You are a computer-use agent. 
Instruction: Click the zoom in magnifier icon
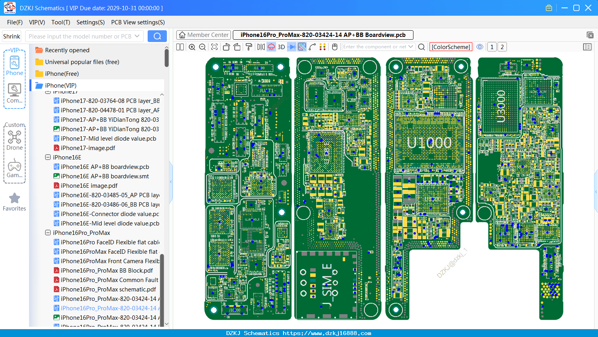pyautogui.click(x=192, y=47)
